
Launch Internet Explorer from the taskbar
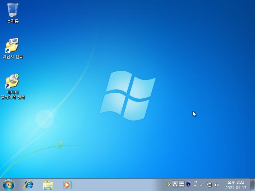pos(29,185)
